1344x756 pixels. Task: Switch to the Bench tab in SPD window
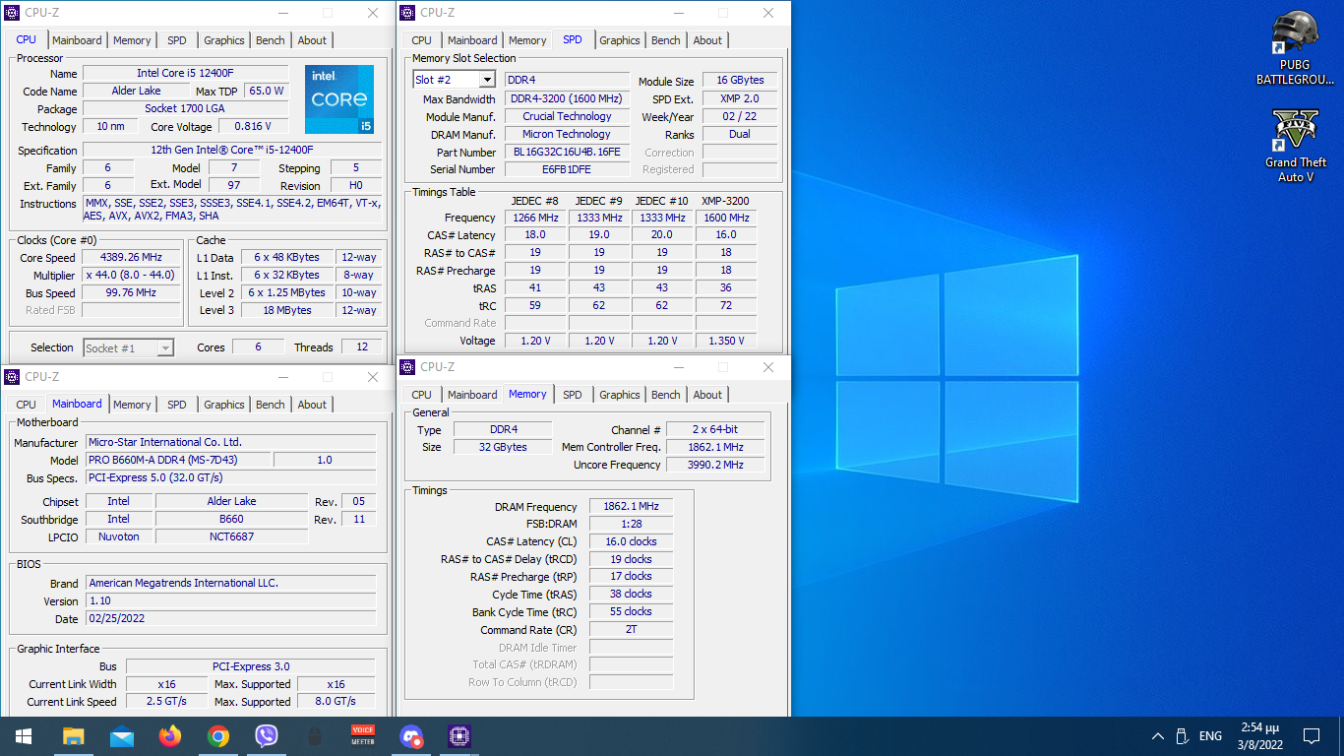(665, 40)
